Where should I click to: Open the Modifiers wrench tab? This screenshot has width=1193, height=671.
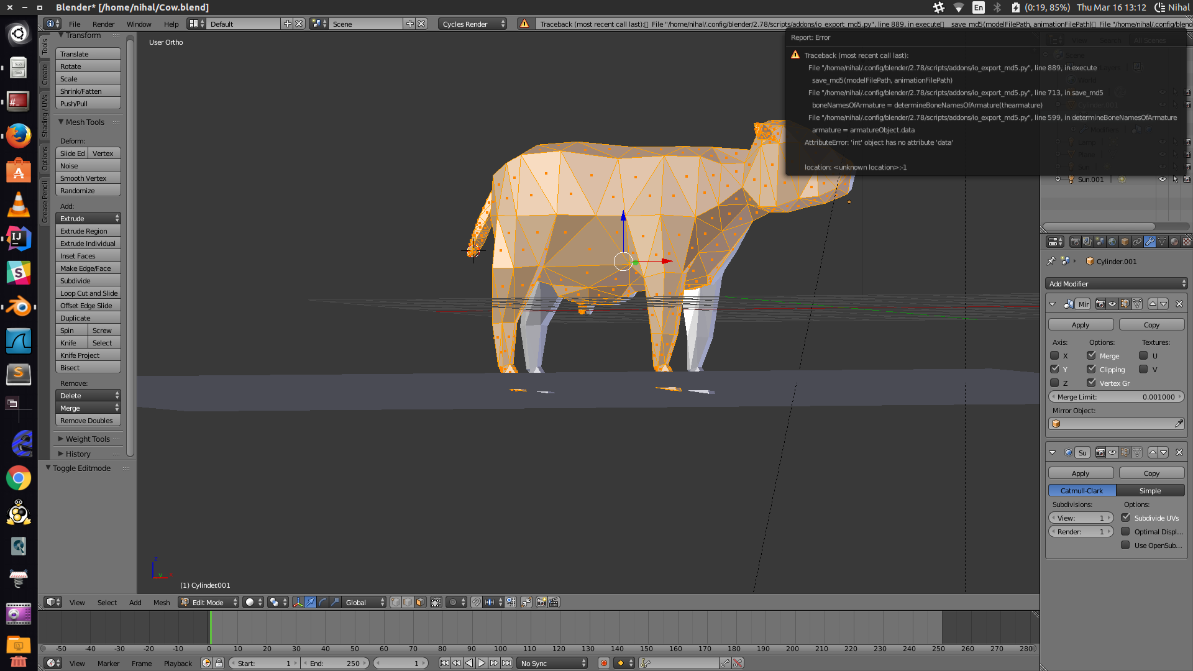[x=1150, y=242]
